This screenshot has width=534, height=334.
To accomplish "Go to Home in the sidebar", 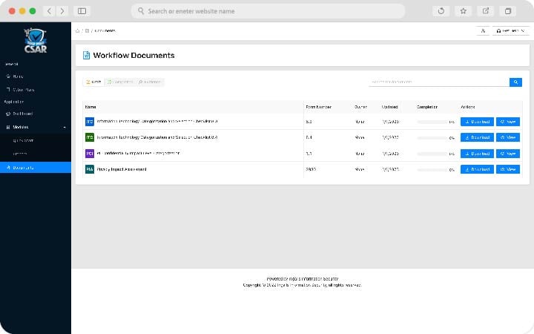I will pos(18,76).
